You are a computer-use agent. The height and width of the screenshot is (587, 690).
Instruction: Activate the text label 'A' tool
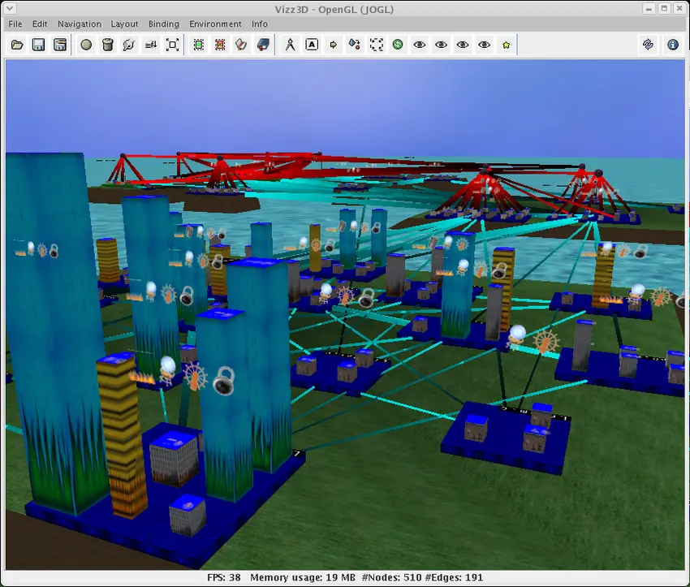[x=312, y=45]
